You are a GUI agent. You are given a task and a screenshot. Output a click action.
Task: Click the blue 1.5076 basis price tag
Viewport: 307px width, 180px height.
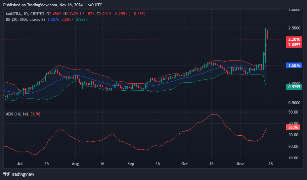coord(294,66)
